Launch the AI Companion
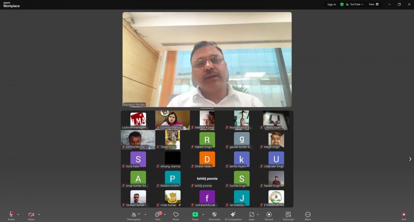Viewport: 414px width, 222px height. [x=233, y=216]
